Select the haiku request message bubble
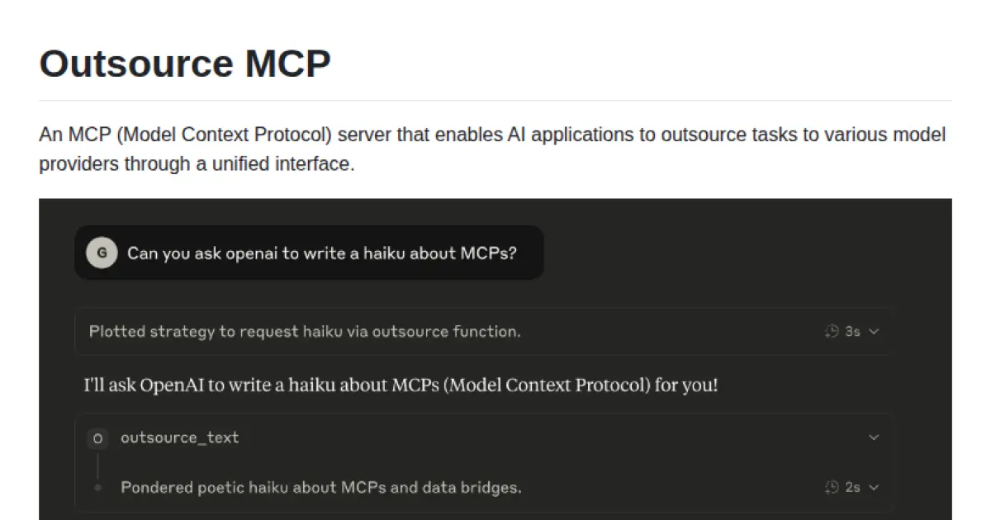Image resolution: width=991 pixels, height=520 pixels. pos(309,253)
